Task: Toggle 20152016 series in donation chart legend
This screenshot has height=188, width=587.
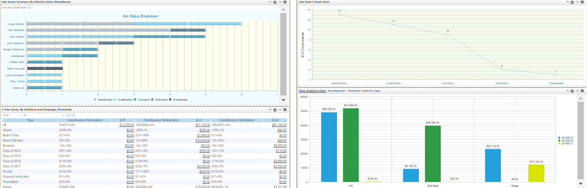Action: click(x=565, y=140)
